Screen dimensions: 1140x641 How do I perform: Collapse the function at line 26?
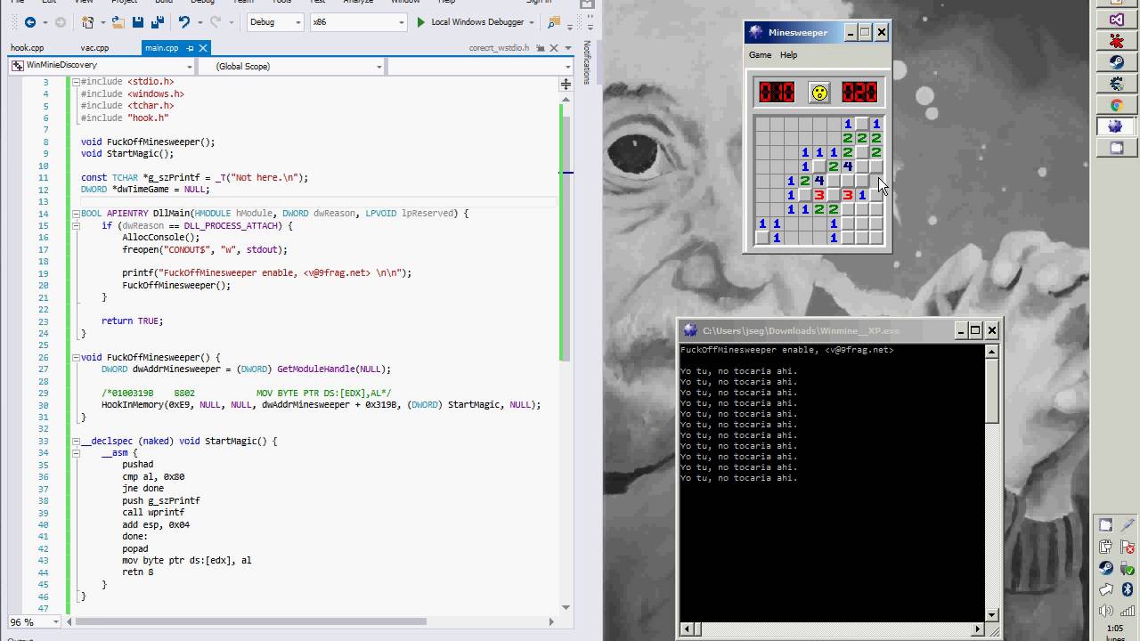point(76,358)
